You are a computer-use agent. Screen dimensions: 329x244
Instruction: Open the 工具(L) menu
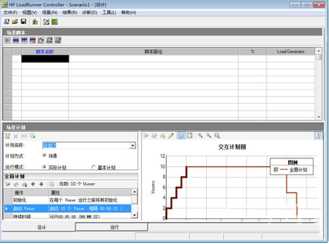109,13
